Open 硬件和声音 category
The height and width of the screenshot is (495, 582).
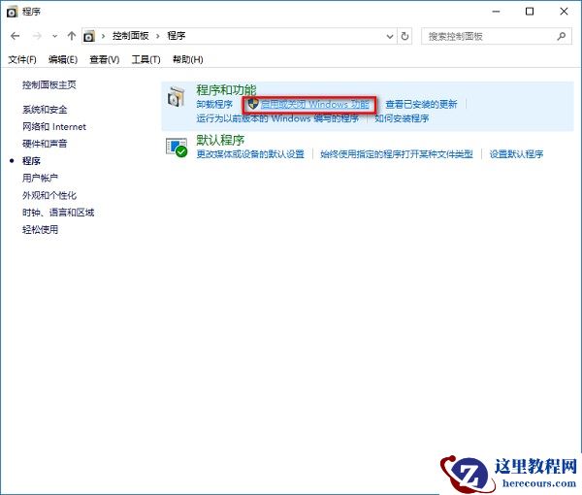coord(45,144)
